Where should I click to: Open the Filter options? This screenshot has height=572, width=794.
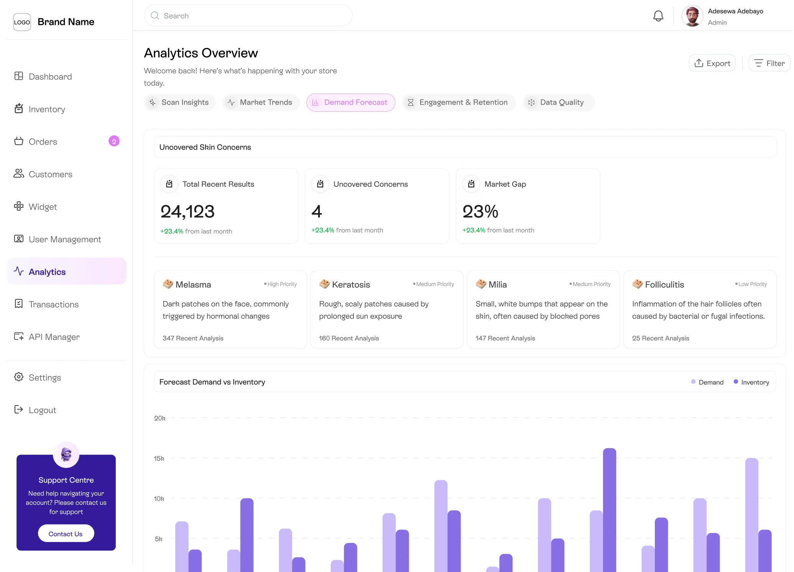[769, 63]
